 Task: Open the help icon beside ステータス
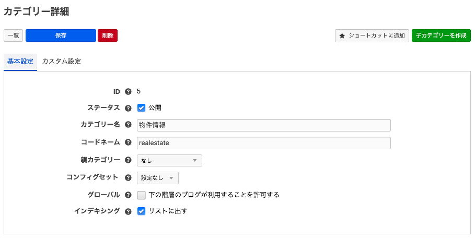(128, 108)
